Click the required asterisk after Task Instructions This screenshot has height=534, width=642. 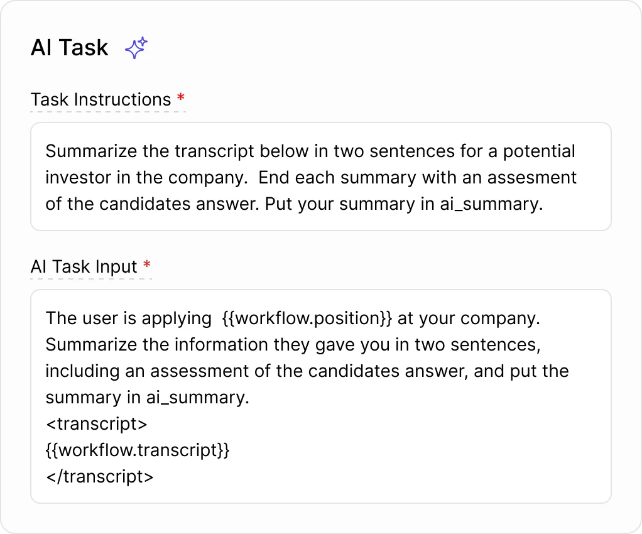click(182, 95)
